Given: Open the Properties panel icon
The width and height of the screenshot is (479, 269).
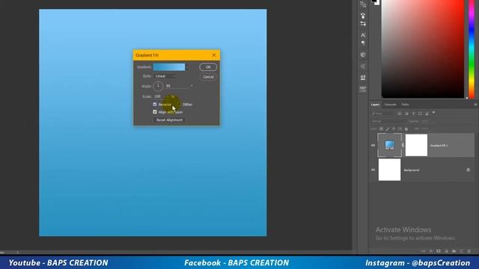Looking at the screenshot, I should [363, 78].
